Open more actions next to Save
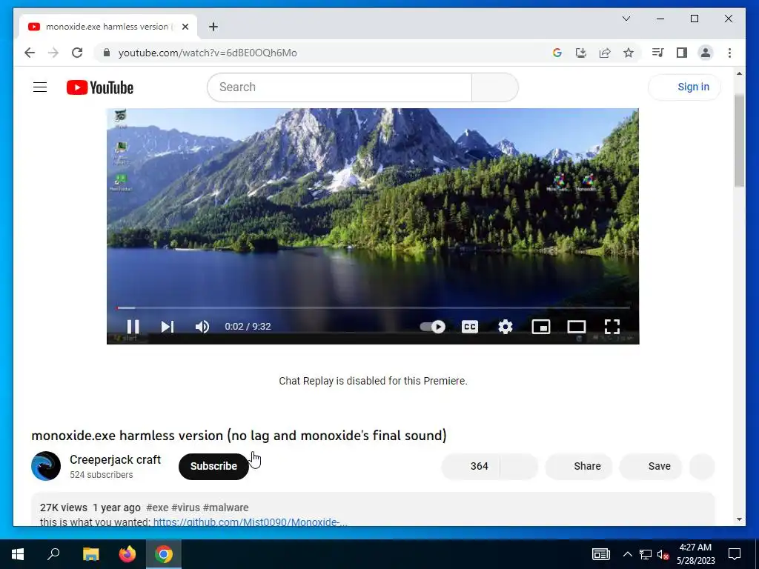Screen dimensions: 759x569 coord(702,467)
